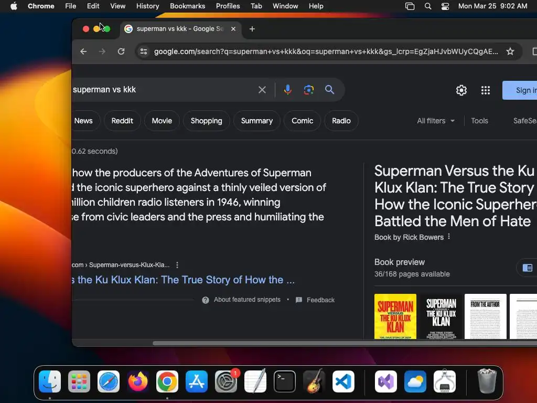Open App Store from the dock
537x403 pixels.
pos(197,381)
